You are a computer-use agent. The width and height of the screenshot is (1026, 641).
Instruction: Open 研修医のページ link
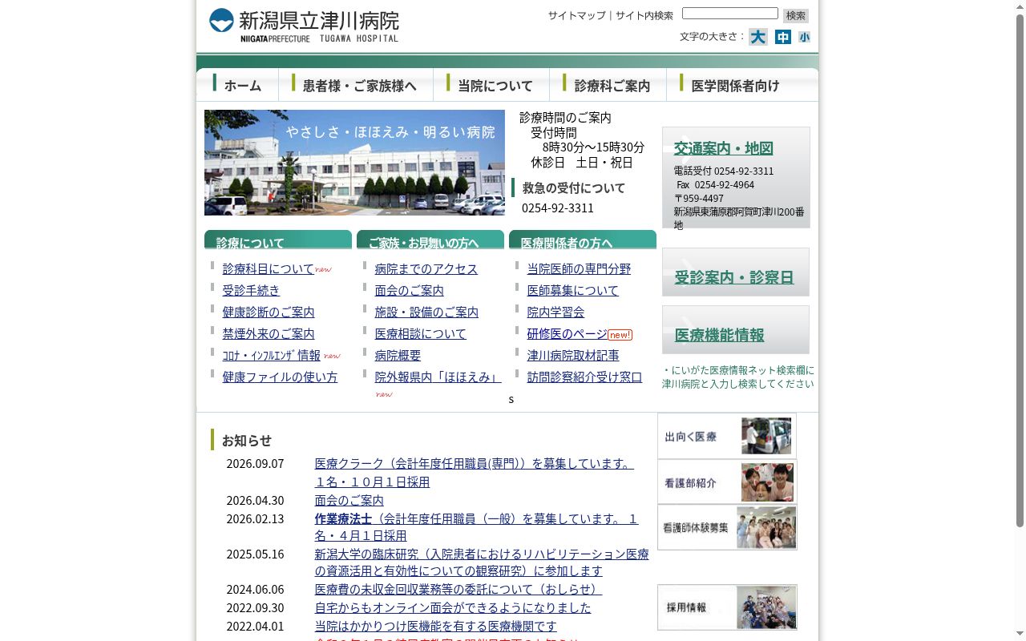coord(567,333)
